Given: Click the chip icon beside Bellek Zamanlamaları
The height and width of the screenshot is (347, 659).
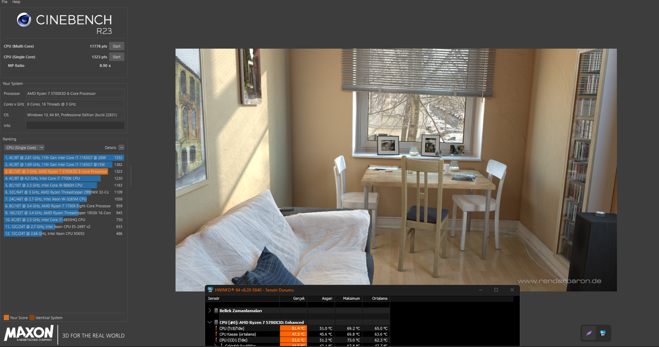Looking at the screenshot, I should click(216, 310).
